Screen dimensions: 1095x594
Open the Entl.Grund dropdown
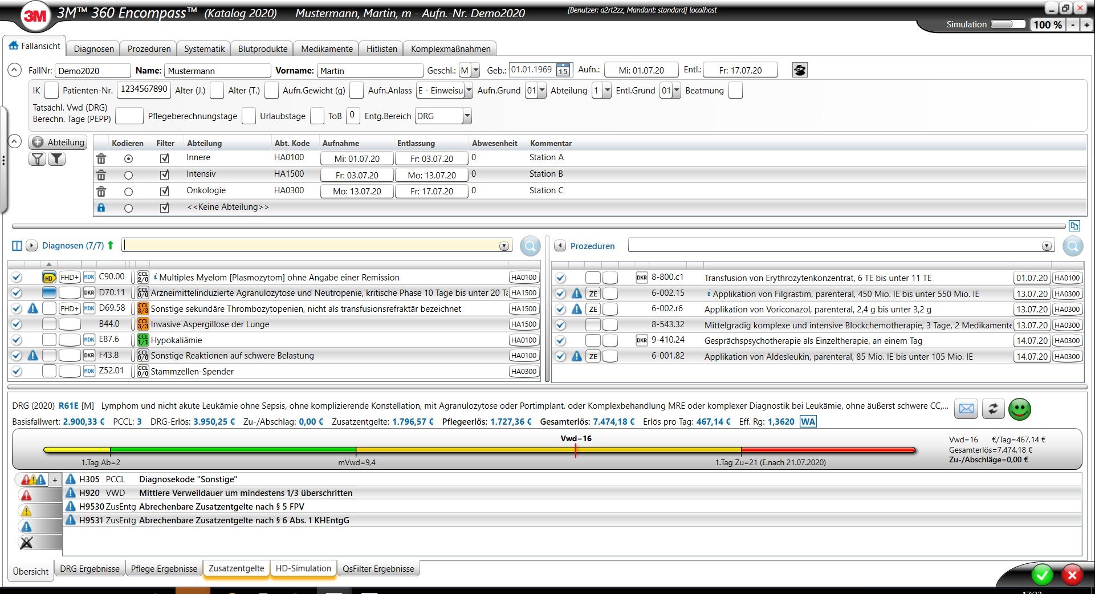click(677, 91)
